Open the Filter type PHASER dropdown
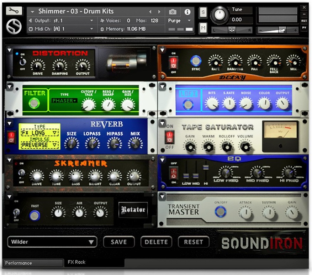Screen dimensions: 312x275 64,101
